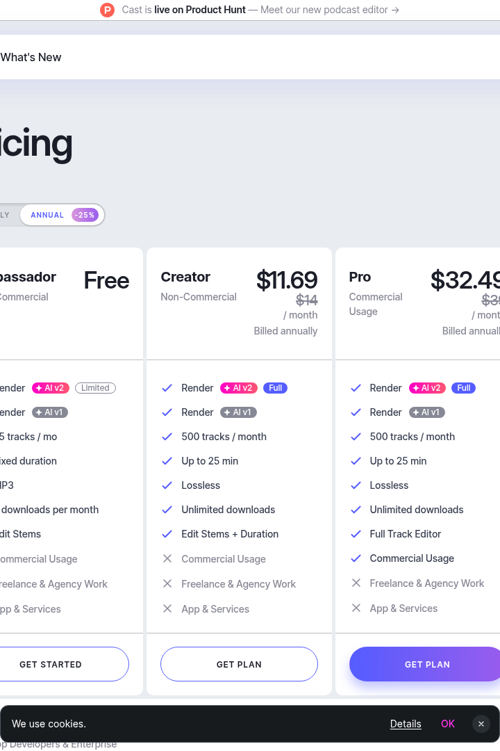Click the Full badge in Creator plan
Screen dimensions: 500x751
[x=275, y=388]
